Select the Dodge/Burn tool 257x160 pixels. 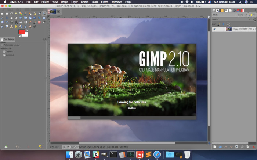35,26
